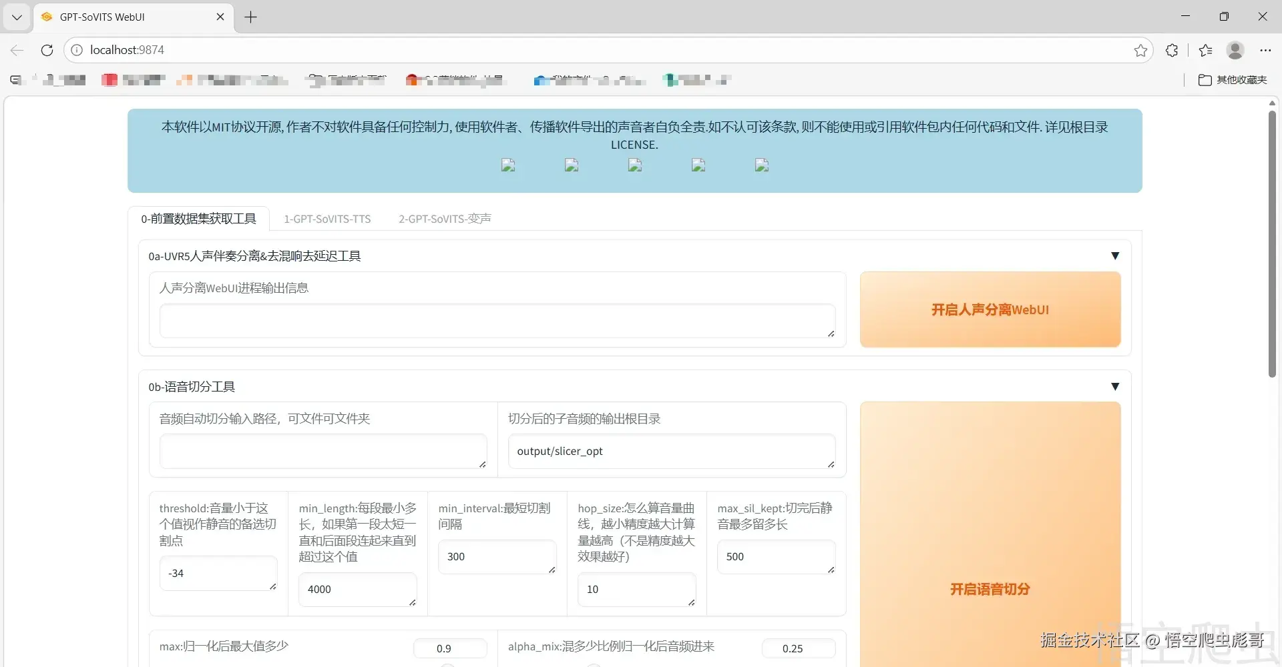Viewport: 1282px width, 667px height.
Task: View site information icon beside localhost
Action: pyautogui.click(x=77, y=50)
